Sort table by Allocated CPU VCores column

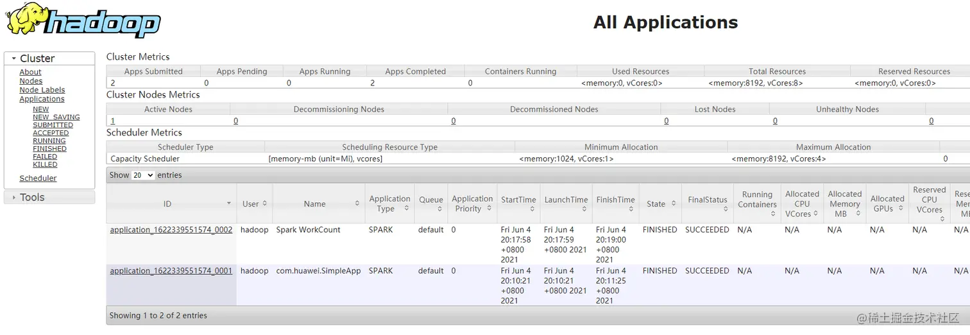click(802, 204)
